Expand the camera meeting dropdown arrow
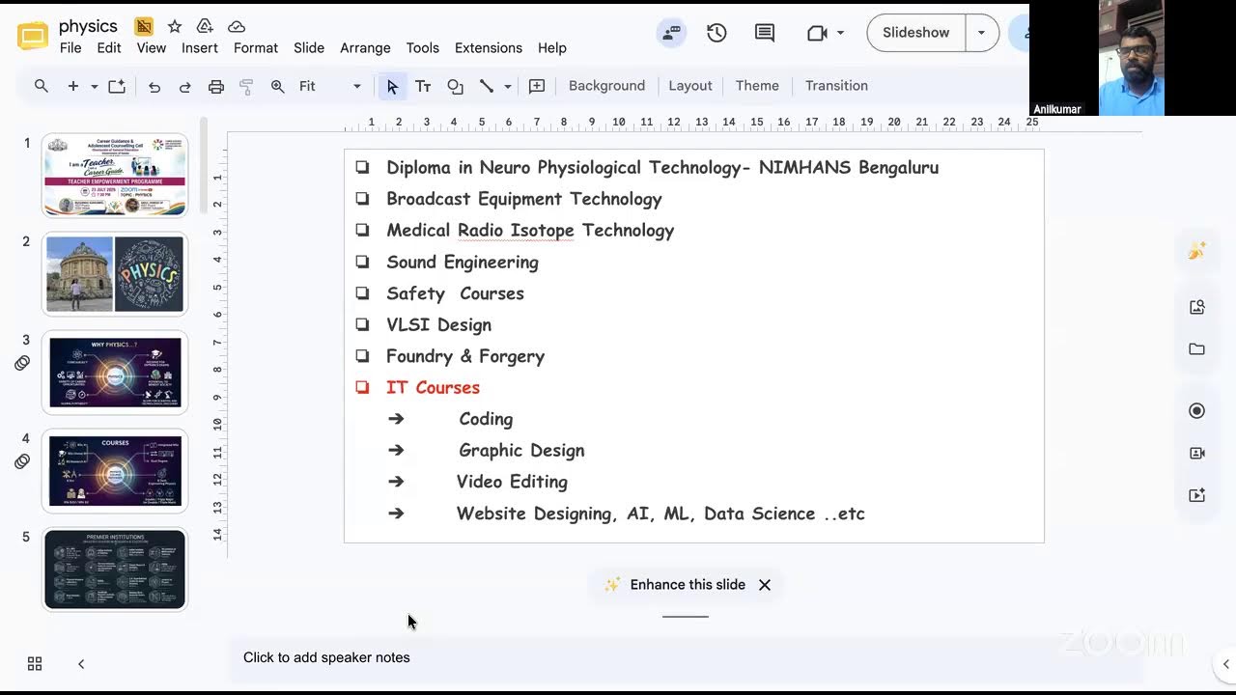 pyautogui.click(x=841, y=33)
